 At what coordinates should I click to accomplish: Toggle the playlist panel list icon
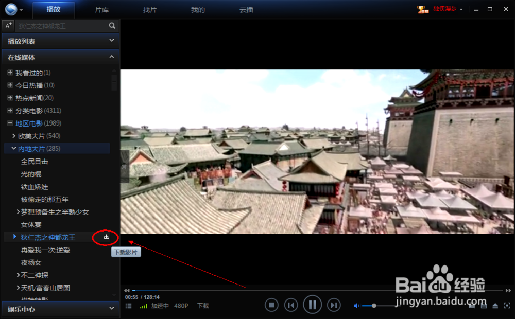tap(128, 306)
